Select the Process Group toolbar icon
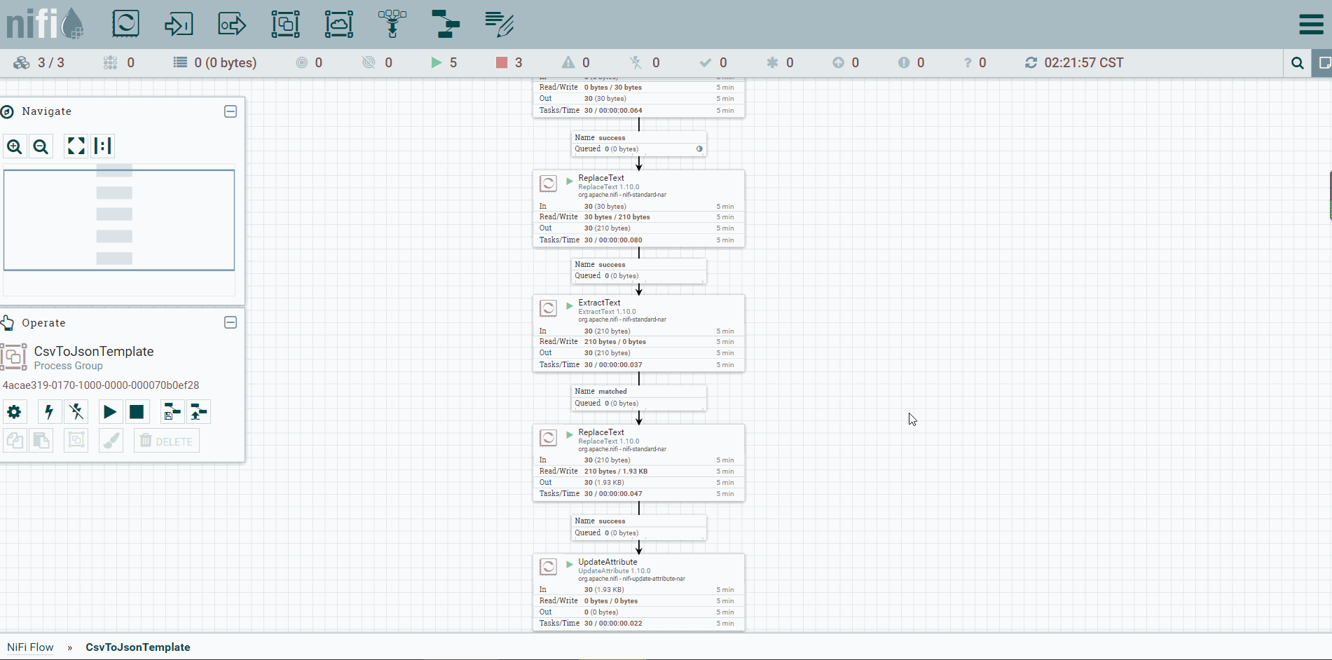1332x660 pixels. pyautogui.click(x=285, y=24)
